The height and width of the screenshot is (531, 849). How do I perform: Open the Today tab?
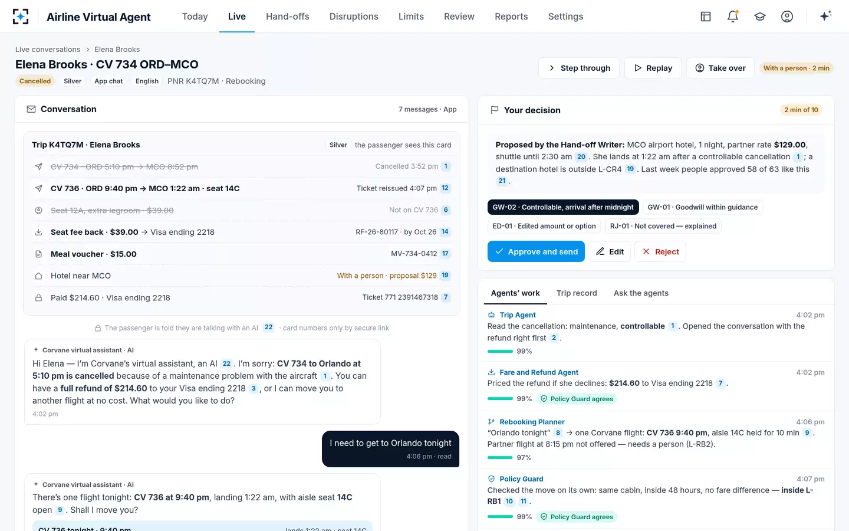point(195,17)
